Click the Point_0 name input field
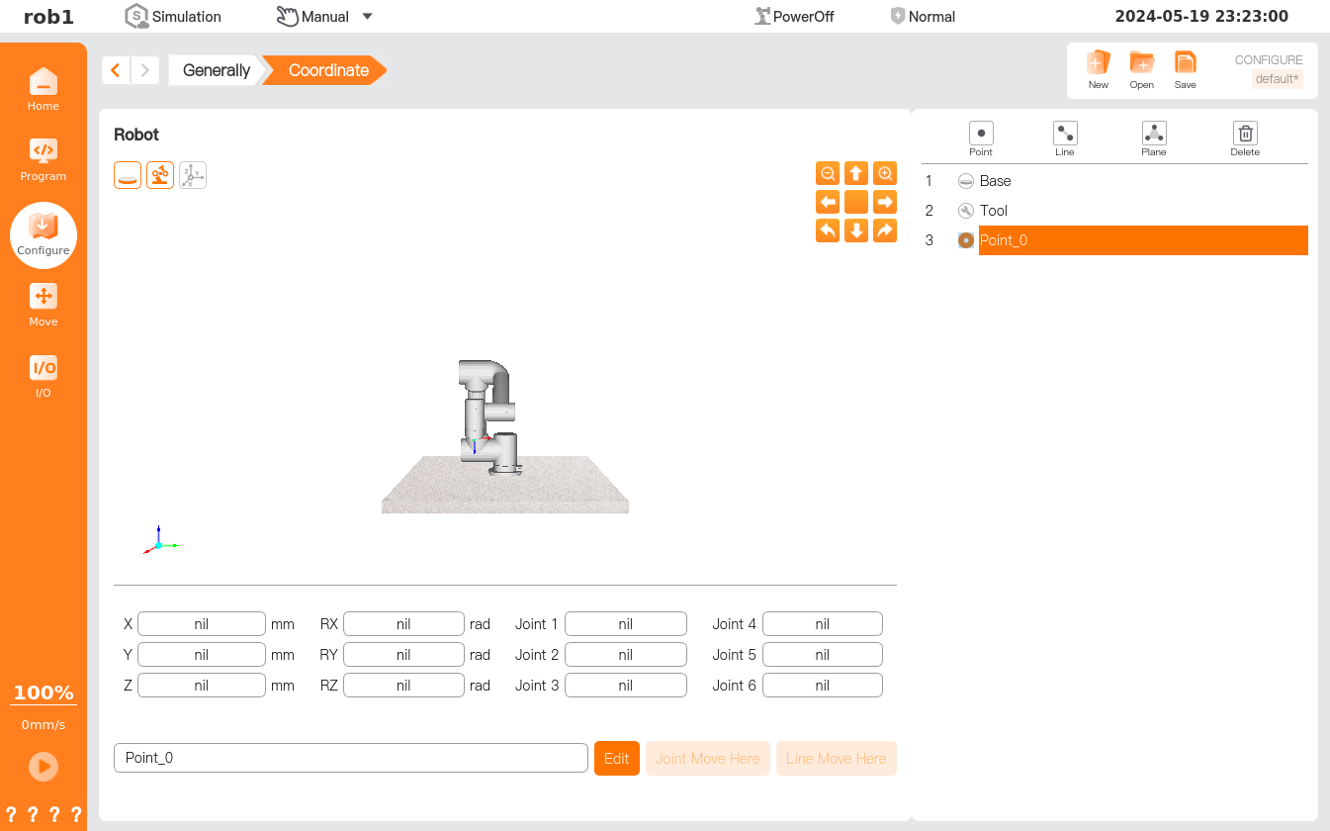 pos(350,758)
